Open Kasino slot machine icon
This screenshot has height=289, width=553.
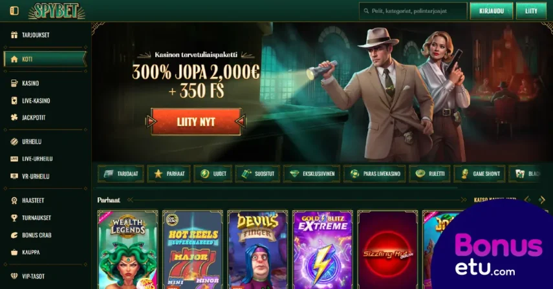tap(14, 83)
